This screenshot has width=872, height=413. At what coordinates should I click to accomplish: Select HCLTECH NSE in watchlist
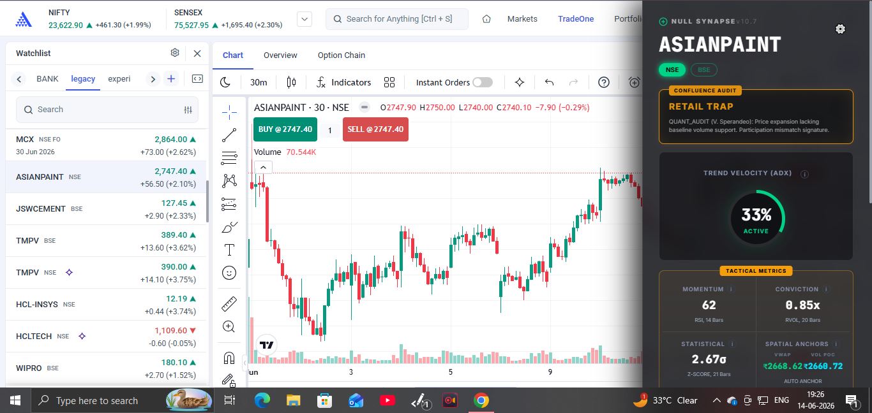tap(106, 337)
